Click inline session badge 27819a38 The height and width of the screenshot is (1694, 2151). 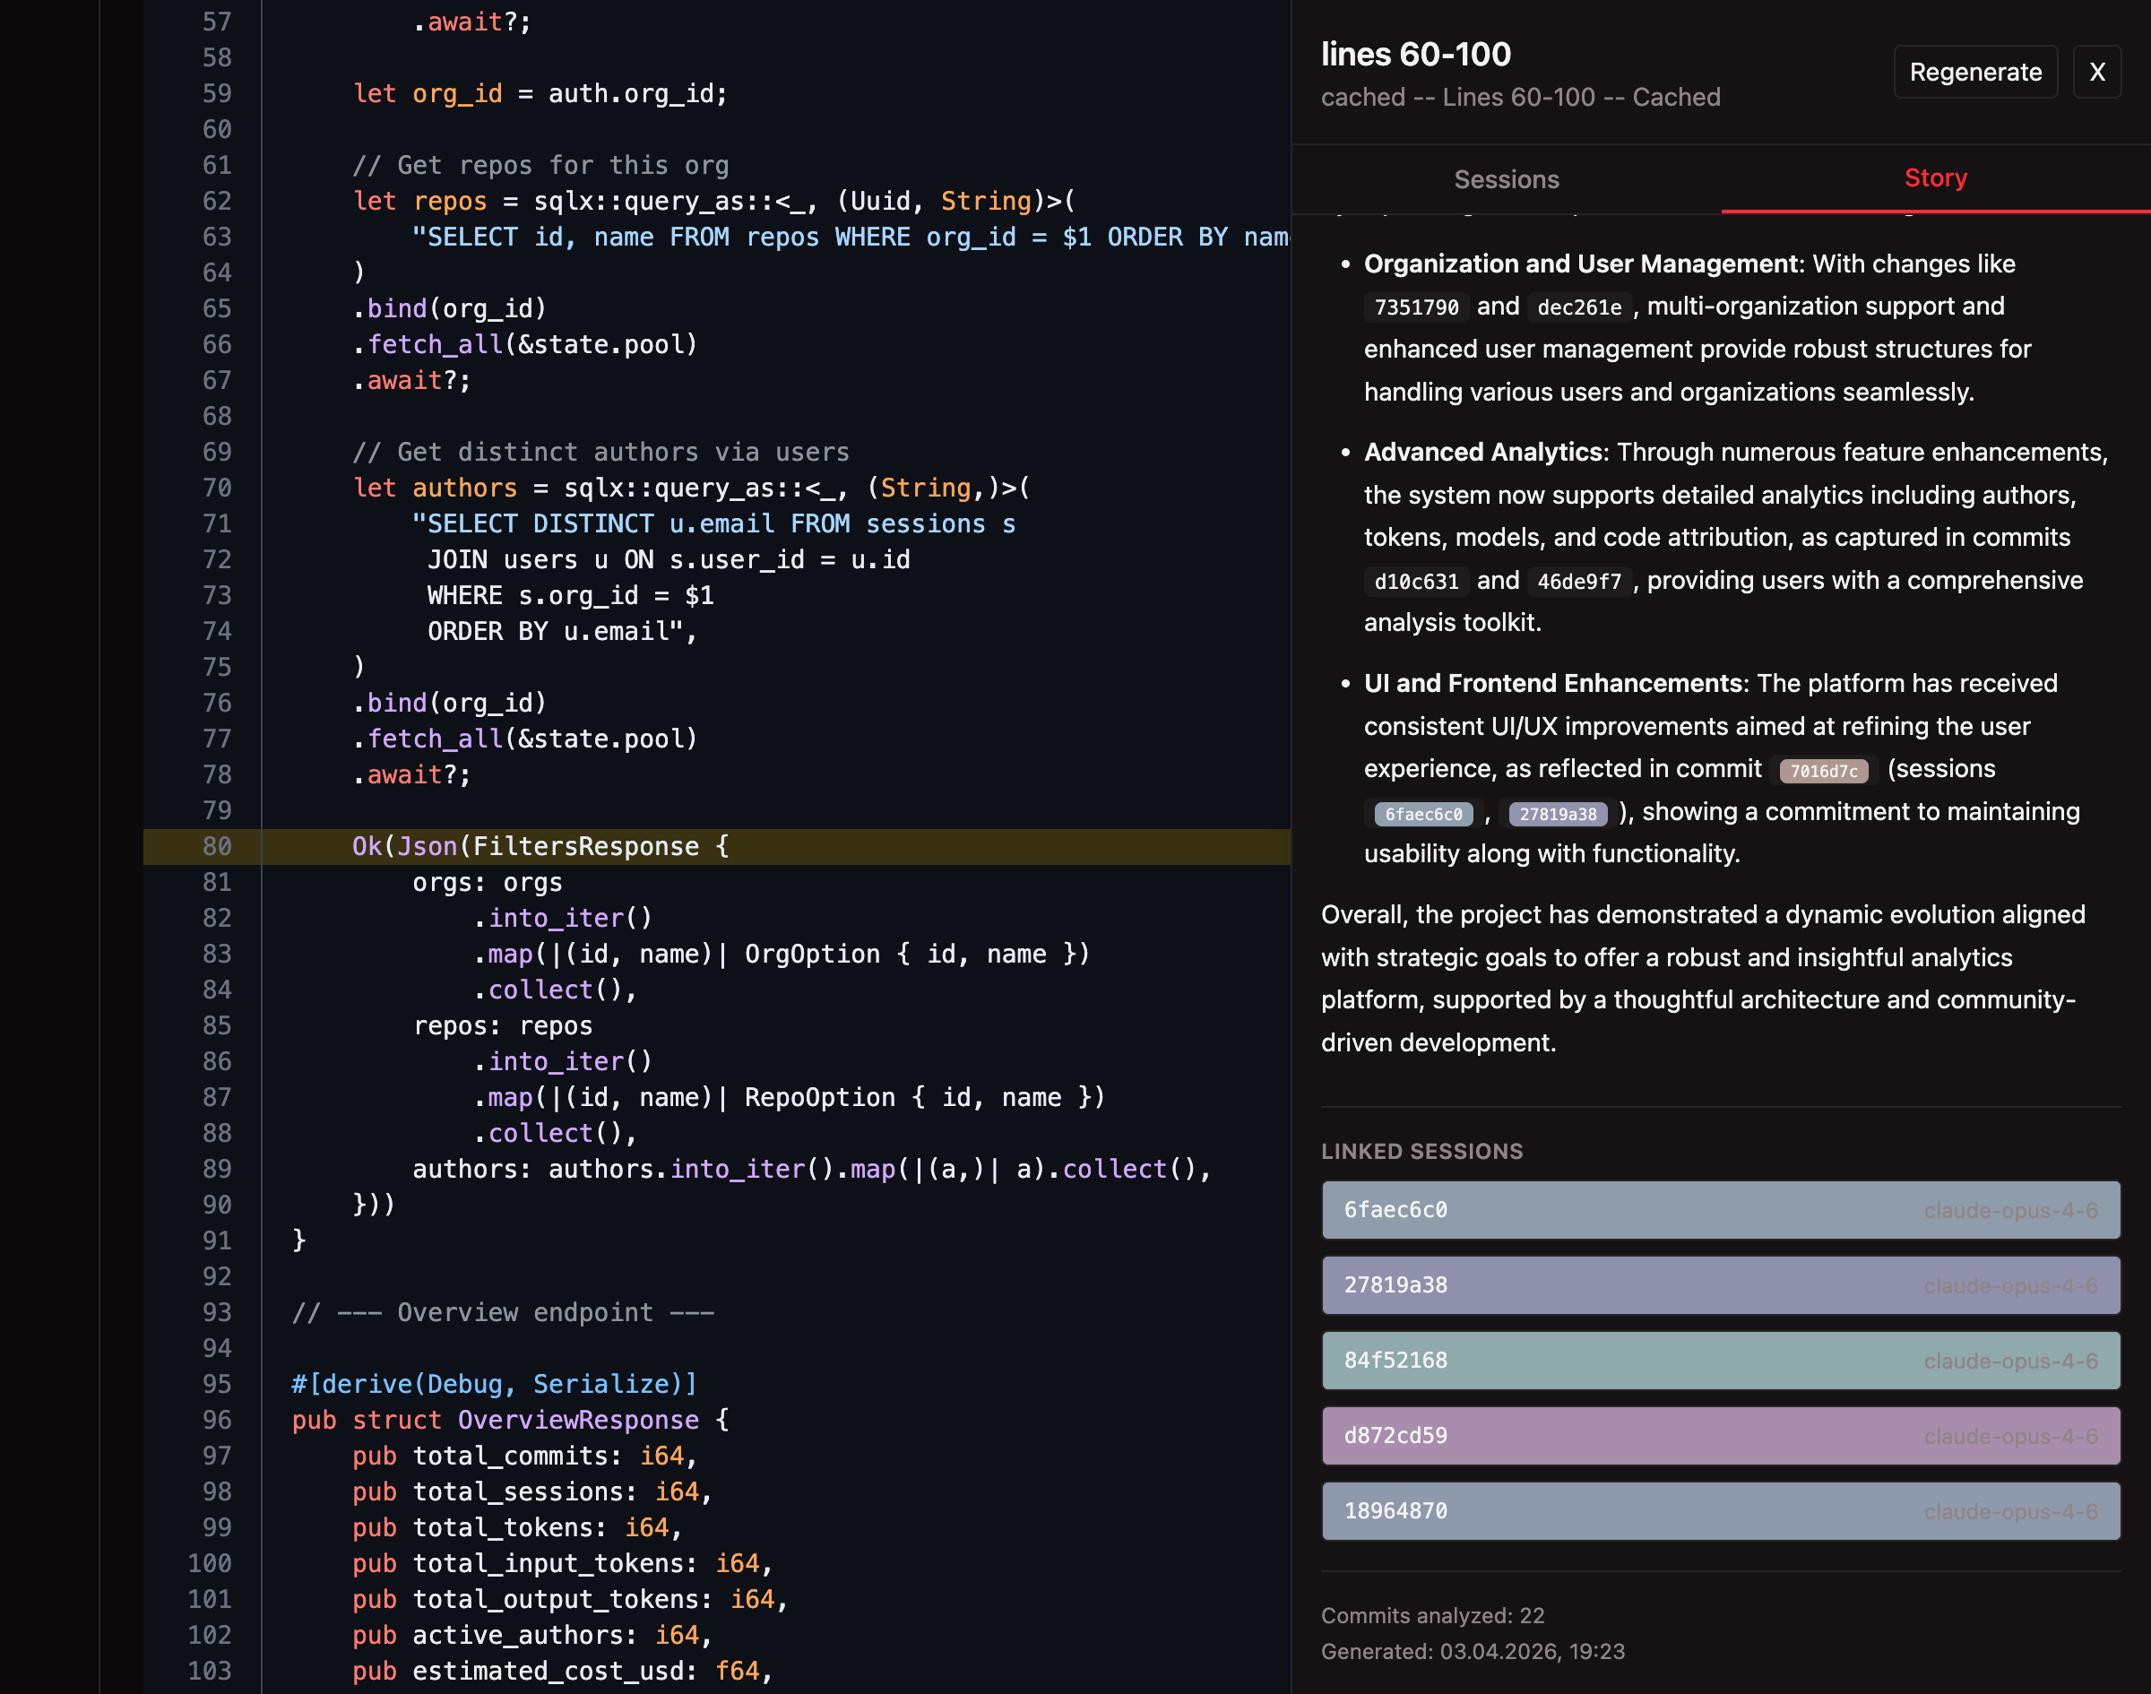(1557, 814)
